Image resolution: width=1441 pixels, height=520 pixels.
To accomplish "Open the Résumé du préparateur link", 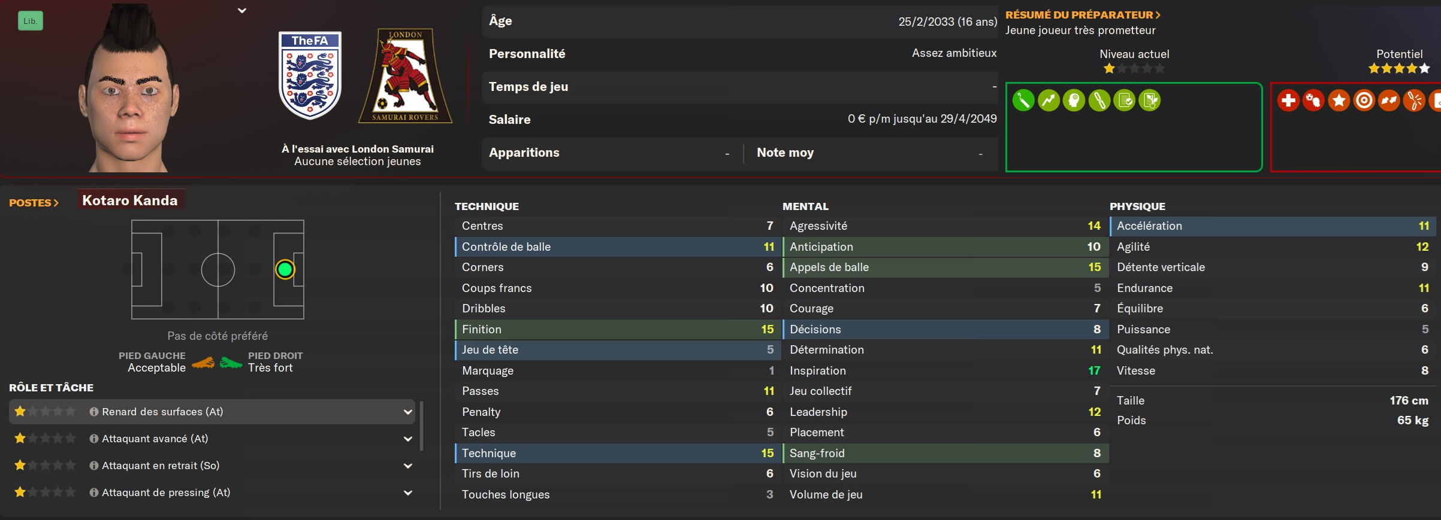I will point(1083,15).
